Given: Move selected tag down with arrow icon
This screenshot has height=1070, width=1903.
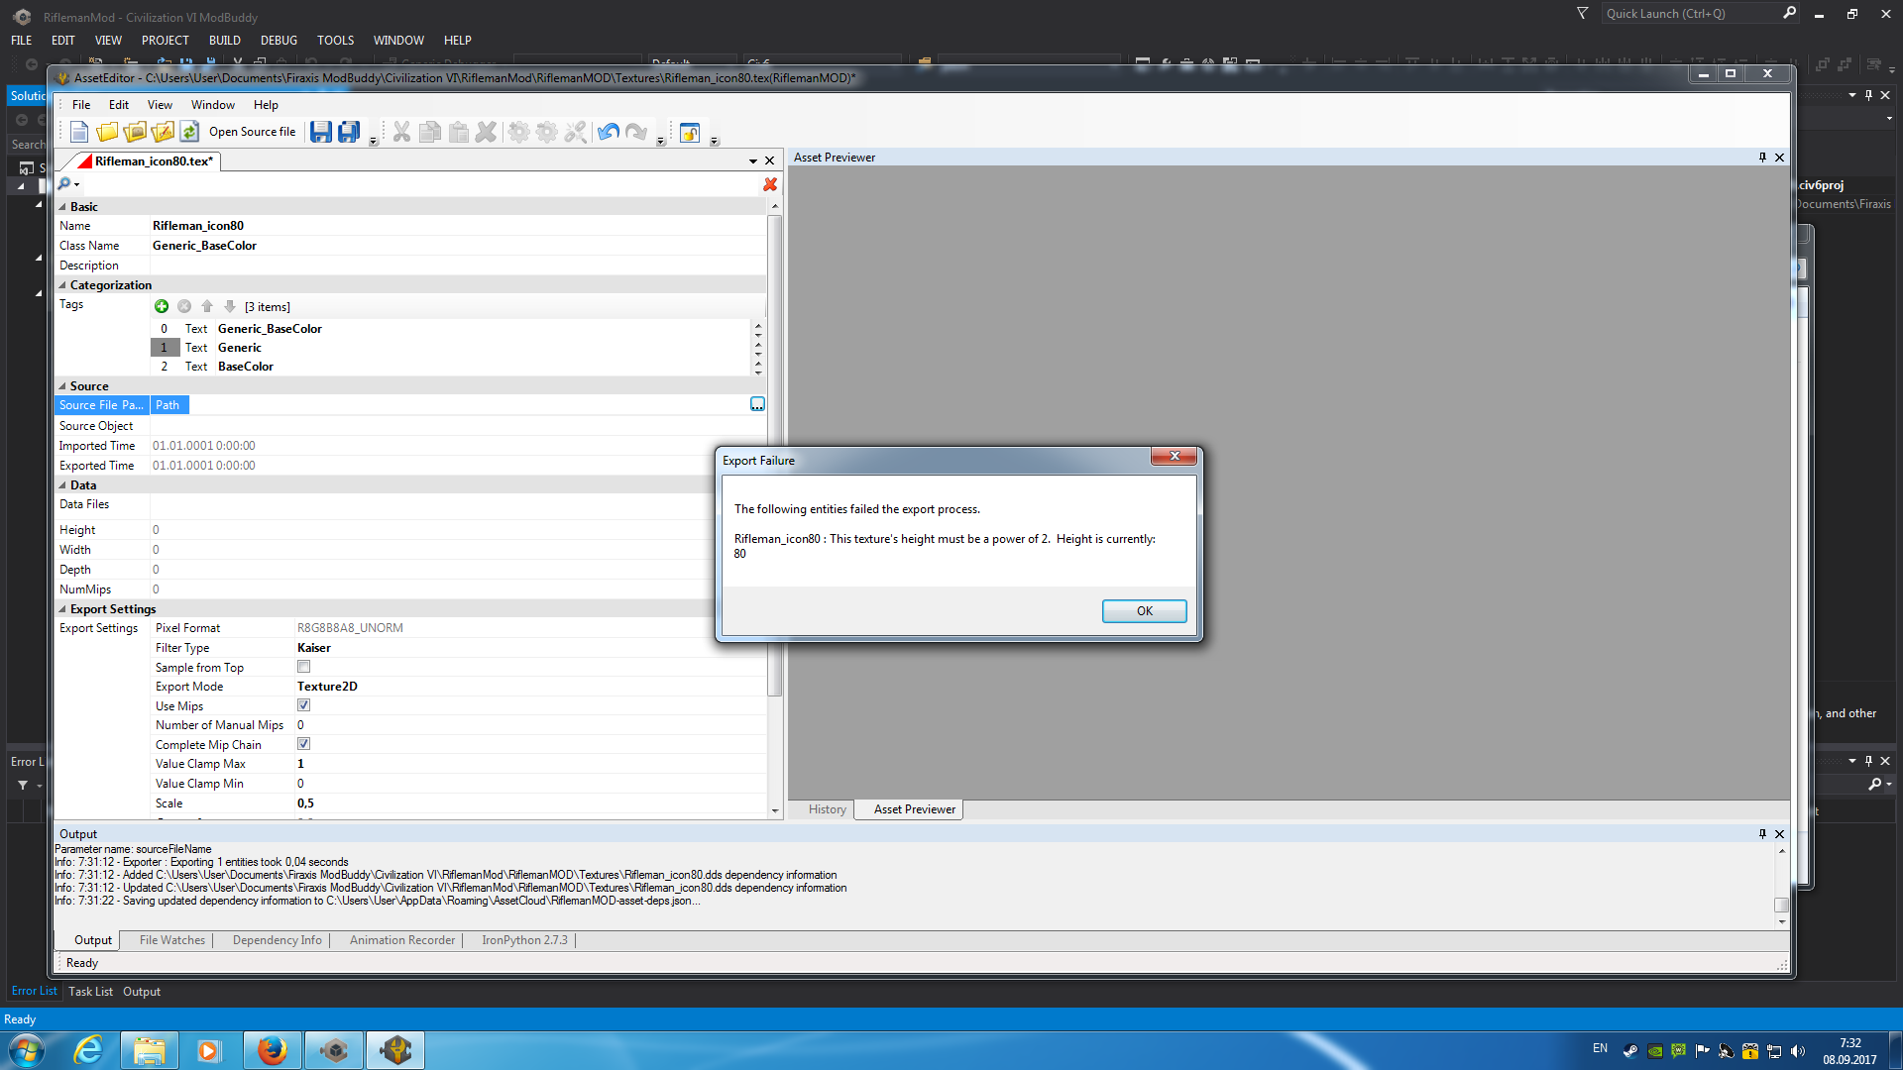Looking at the screenshot, I should 230,306.
